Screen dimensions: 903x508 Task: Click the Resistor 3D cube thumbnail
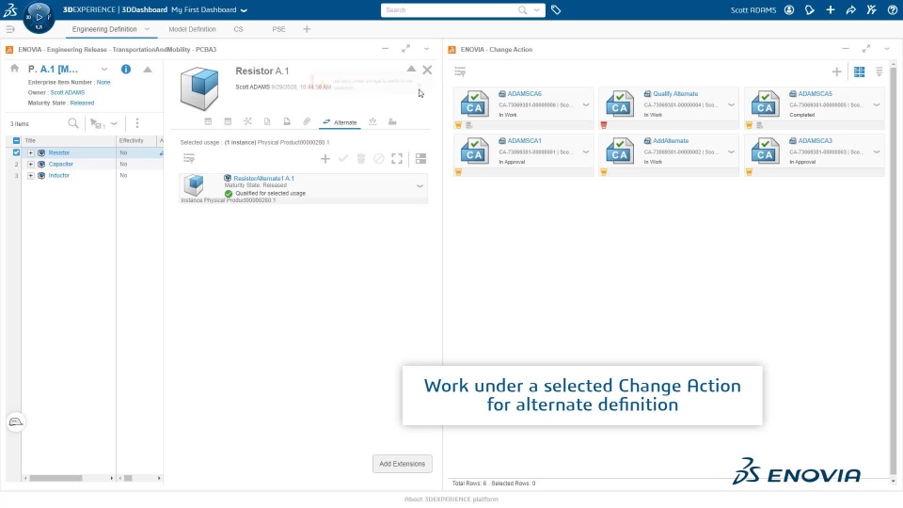[x=199, y=88]
